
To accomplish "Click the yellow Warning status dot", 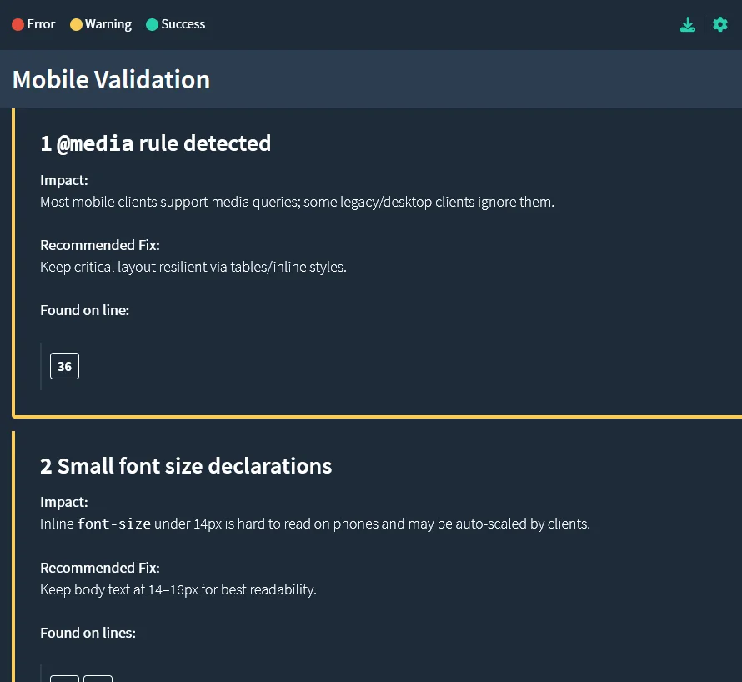I will pos(76,24).
